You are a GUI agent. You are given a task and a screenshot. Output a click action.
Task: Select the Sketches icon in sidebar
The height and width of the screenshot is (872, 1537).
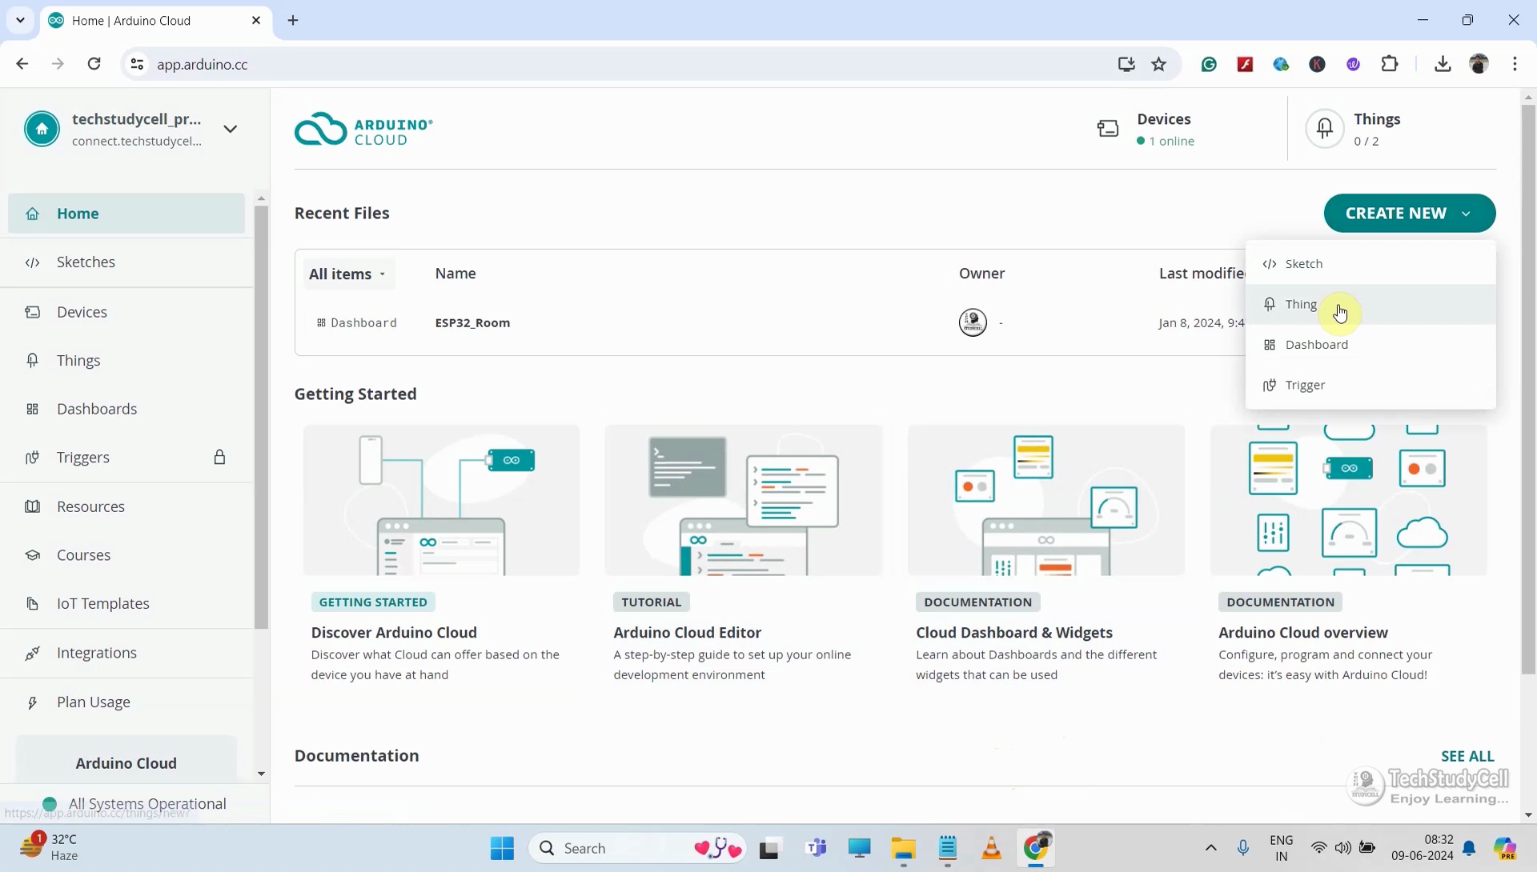[x=32, y=262]
